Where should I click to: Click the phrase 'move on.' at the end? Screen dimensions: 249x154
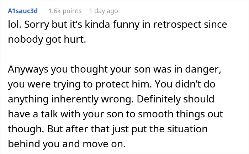104,144
